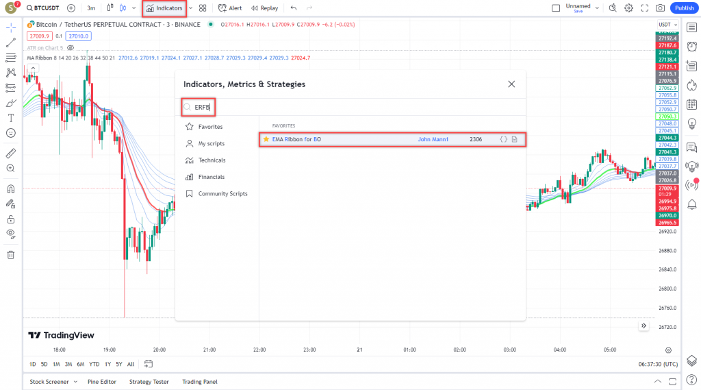Create an Alert from the toolbar
This screenshot has width=701, height=390.
coord(230,8)
